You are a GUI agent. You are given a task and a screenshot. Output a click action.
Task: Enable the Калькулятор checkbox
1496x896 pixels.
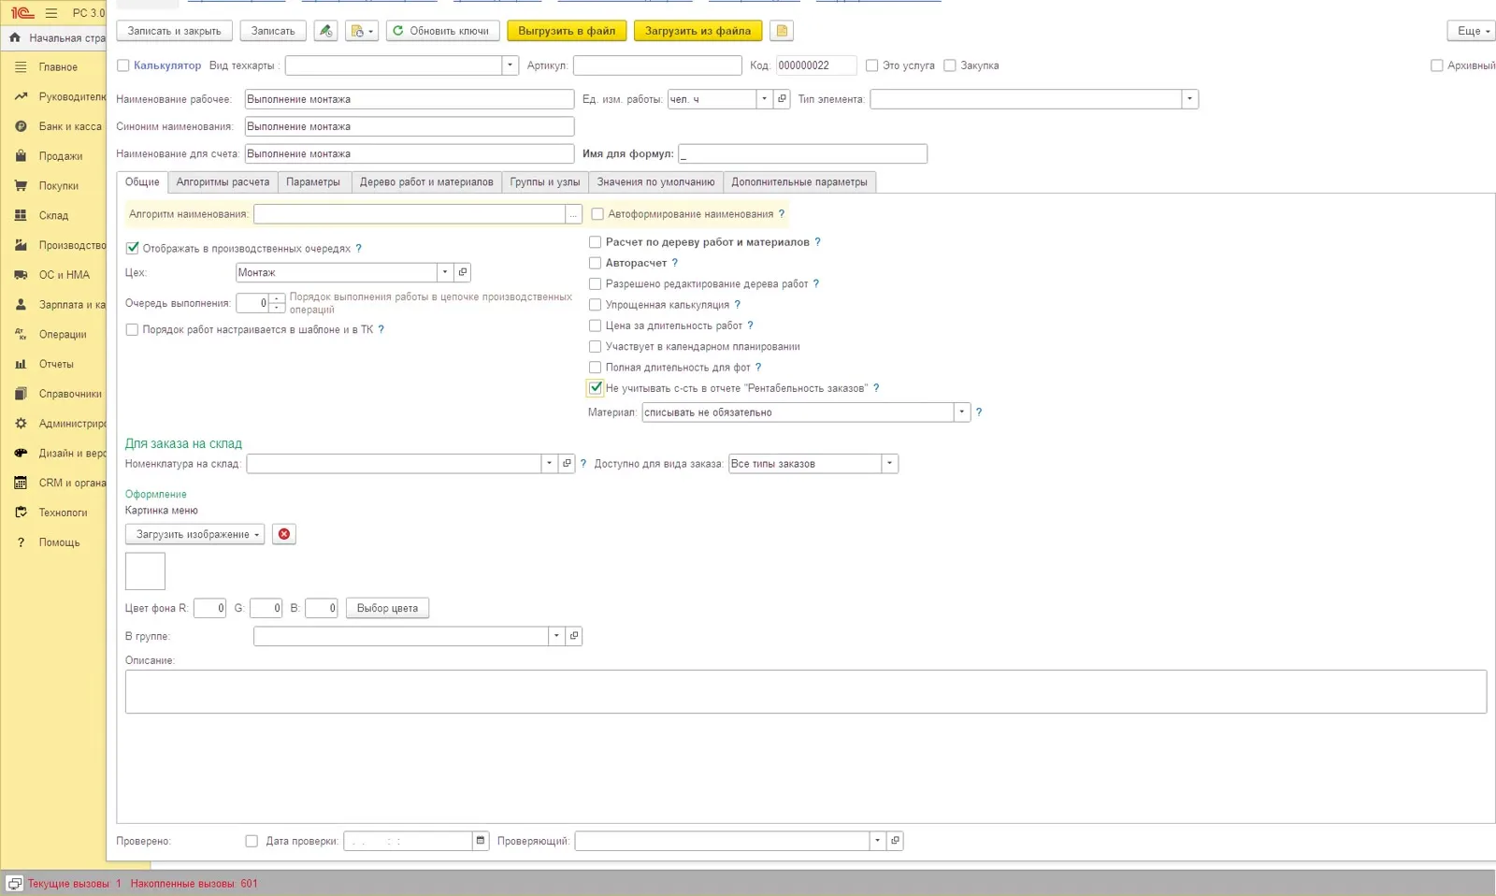(x=122, y=65)
